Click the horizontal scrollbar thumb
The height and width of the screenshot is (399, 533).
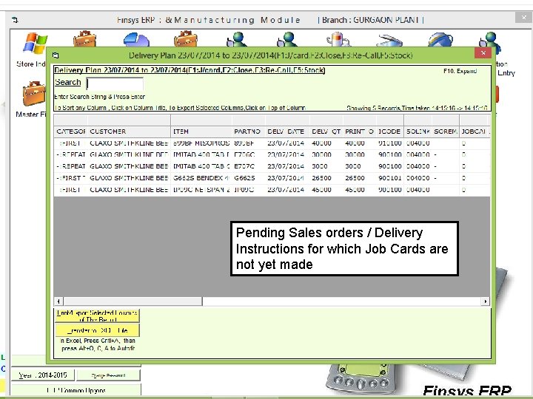point(133,301)
